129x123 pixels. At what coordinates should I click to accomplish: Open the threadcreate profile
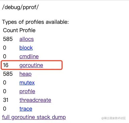[35, 100]
